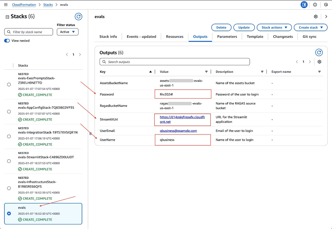Click 'Email of the user to login' description
Viewport: 332px width, 229px height.
click(234, 131)
